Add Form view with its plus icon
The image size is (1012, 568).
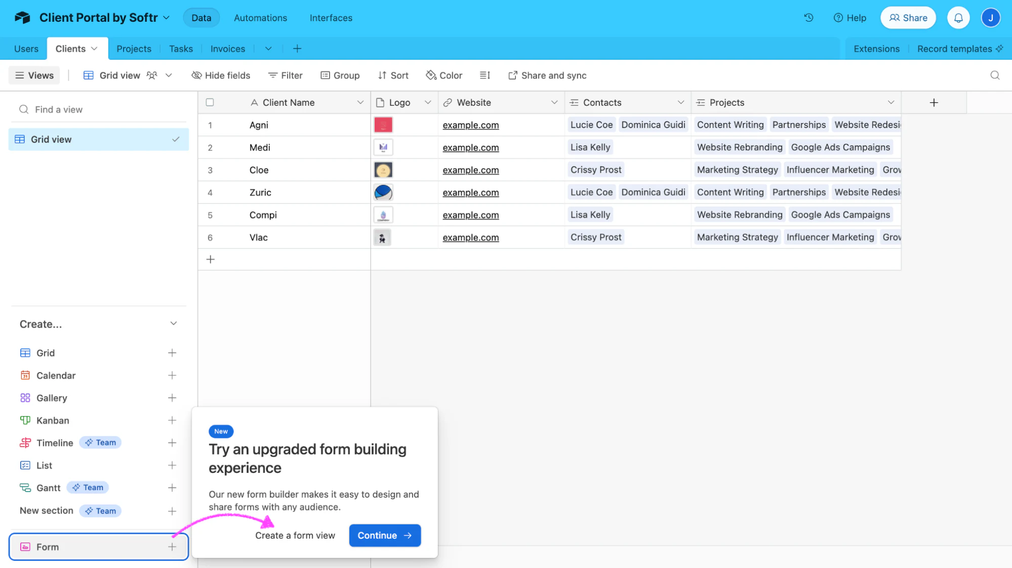pyautogui.click(x=172, y=547)
